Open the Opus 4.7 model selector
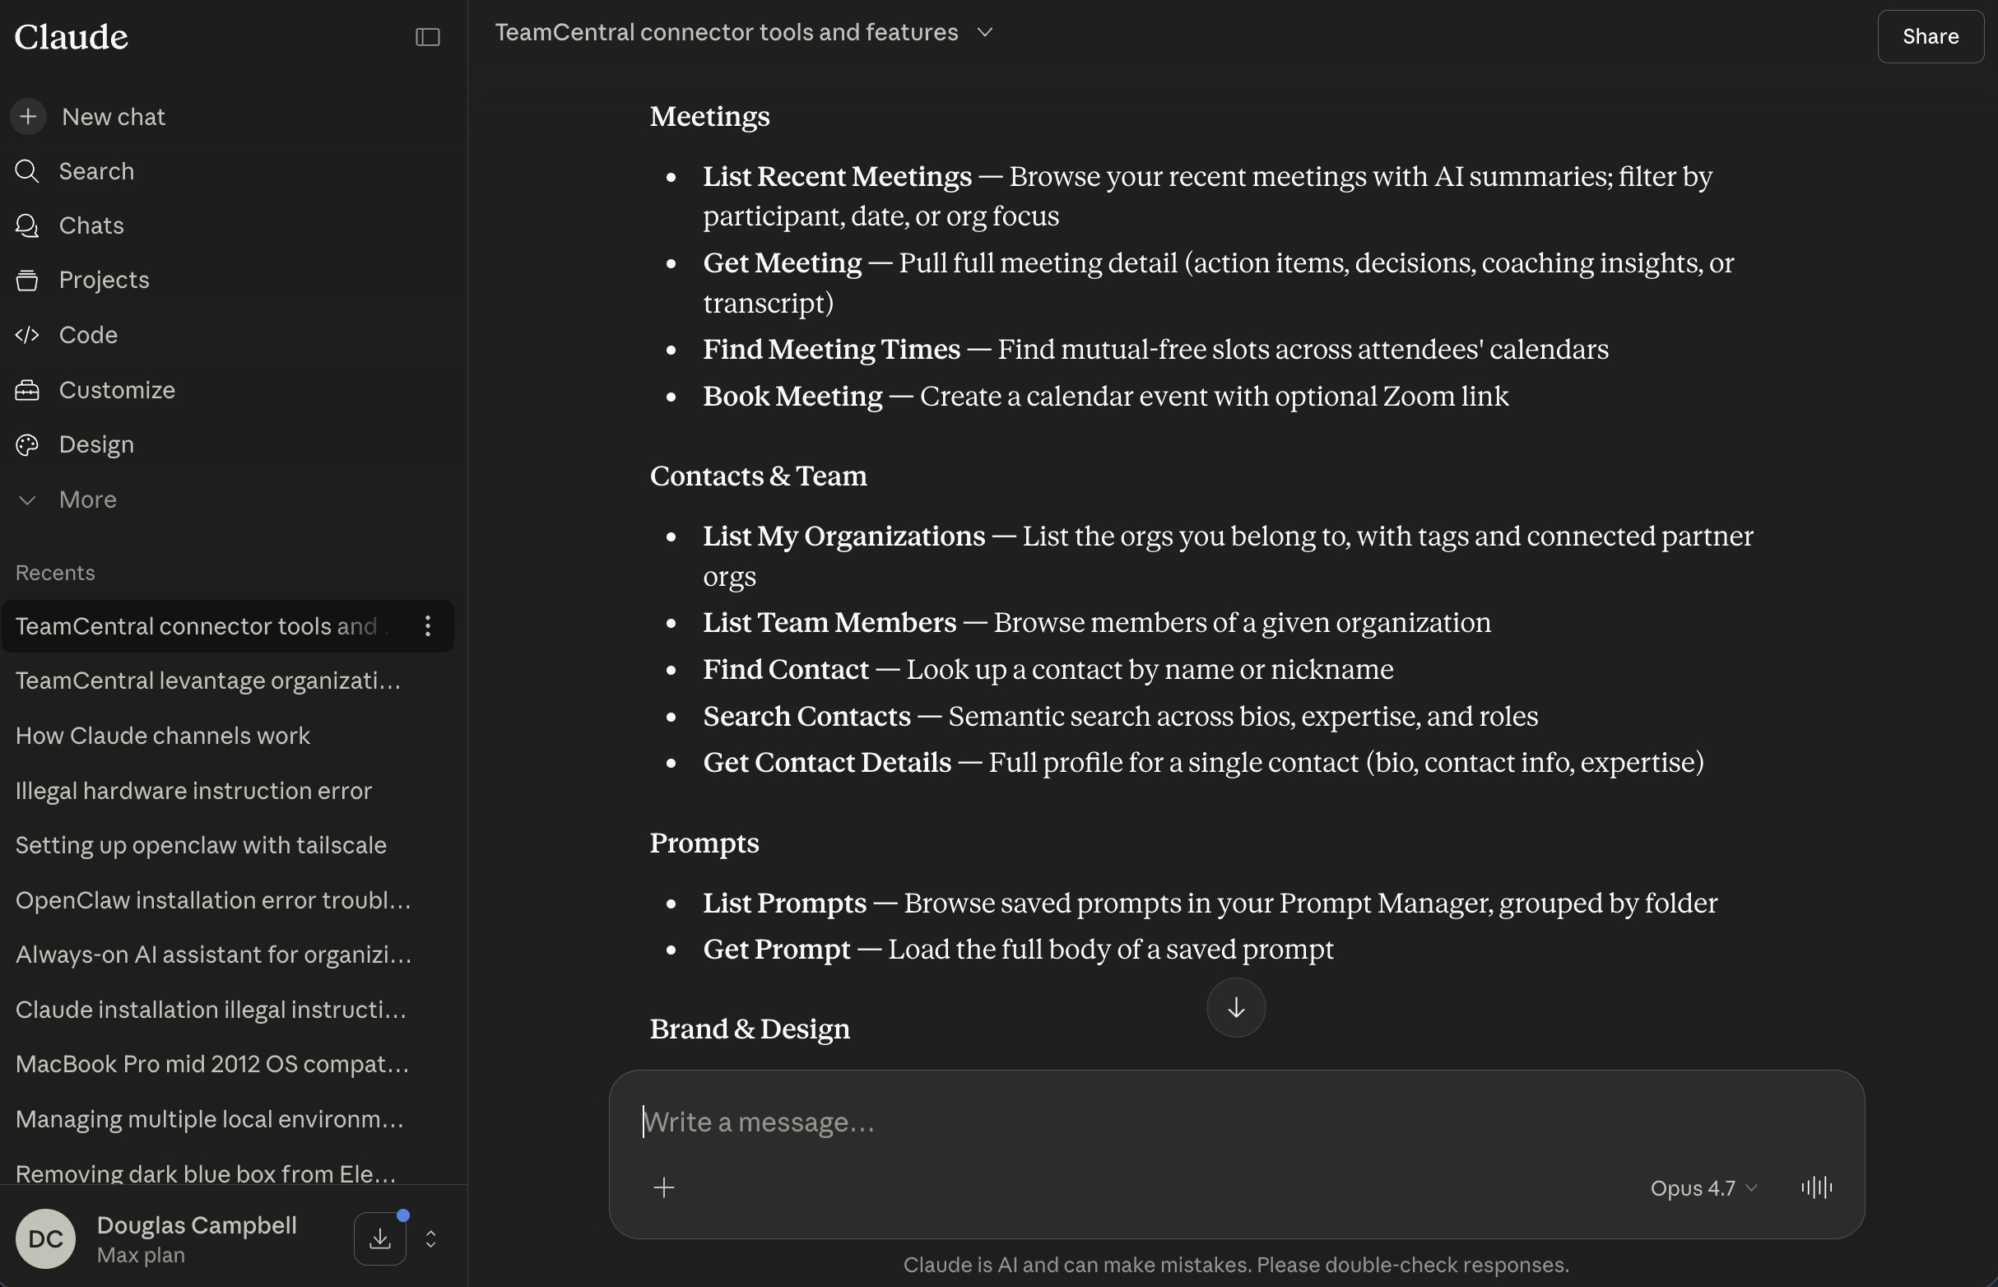Screen dimensions: 1998x1287 point(1704,1188)
